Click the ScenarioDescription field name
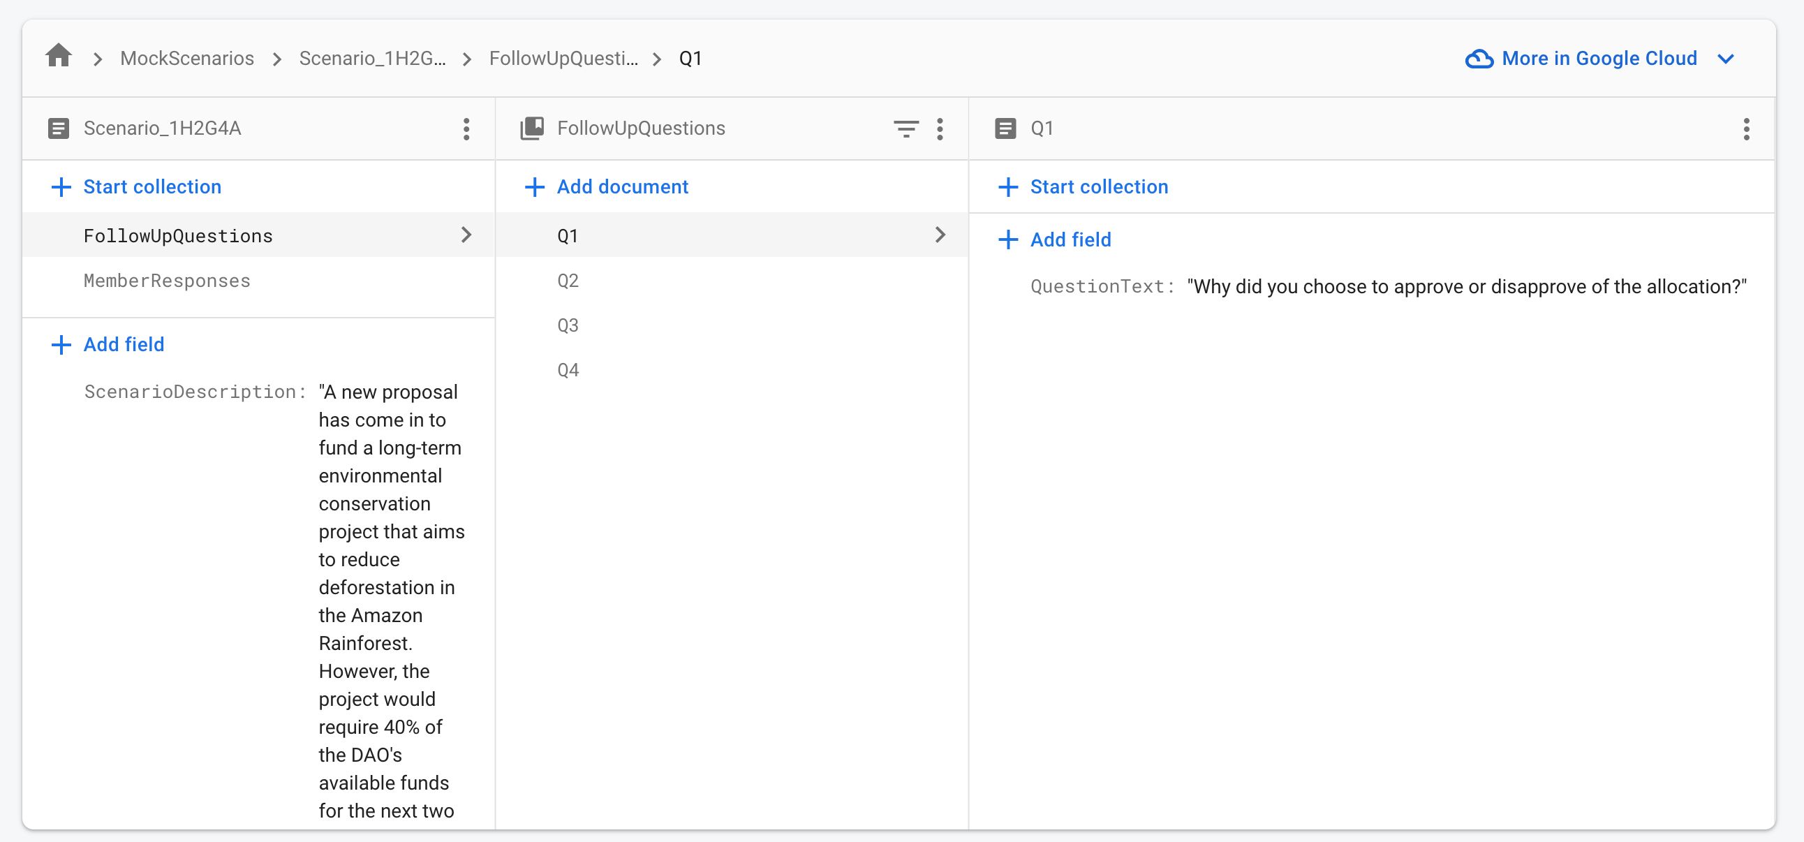The image size is (1804, 842). (x=195, y=392)
